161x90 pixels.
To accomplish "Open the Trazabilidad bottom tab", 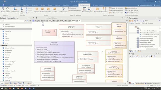I will tap(139, 83).
